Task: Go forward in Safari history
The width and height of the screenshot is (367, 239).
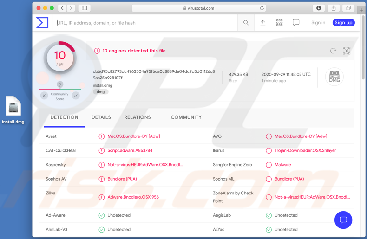Action: click(71, 8)
